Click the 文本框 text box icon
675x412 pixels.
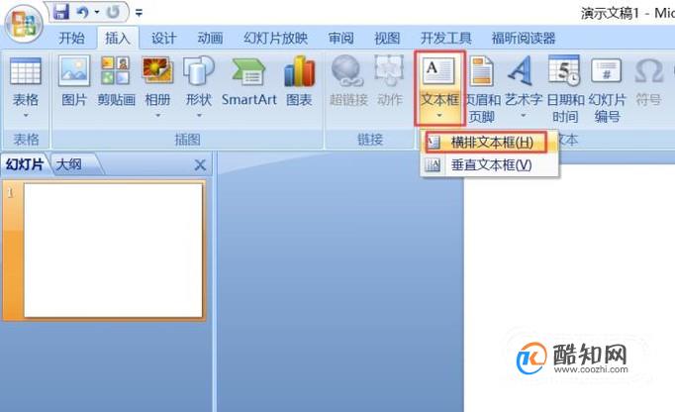click(x=439, y=71)
